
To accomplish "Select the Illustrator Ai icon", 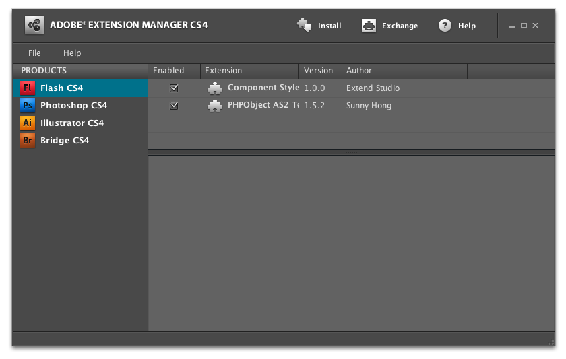I will point(28,123).
